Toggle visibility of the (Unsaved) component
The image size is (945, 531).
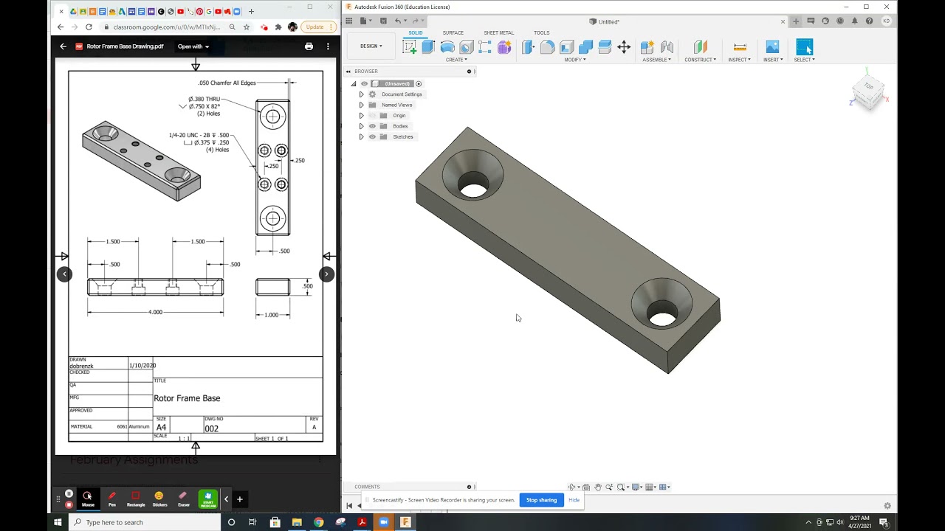(364, 83)
